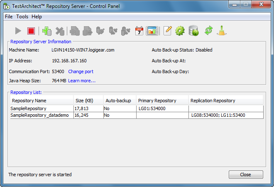Click the port value 53400

click(58, 71)
